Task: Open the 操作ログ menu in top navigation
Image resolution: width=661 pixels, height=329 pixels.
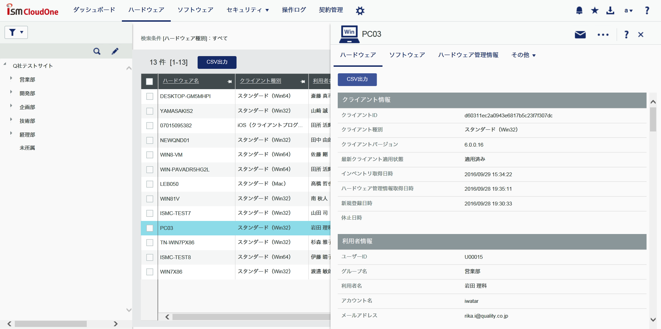Action: (x=294, y=10)
